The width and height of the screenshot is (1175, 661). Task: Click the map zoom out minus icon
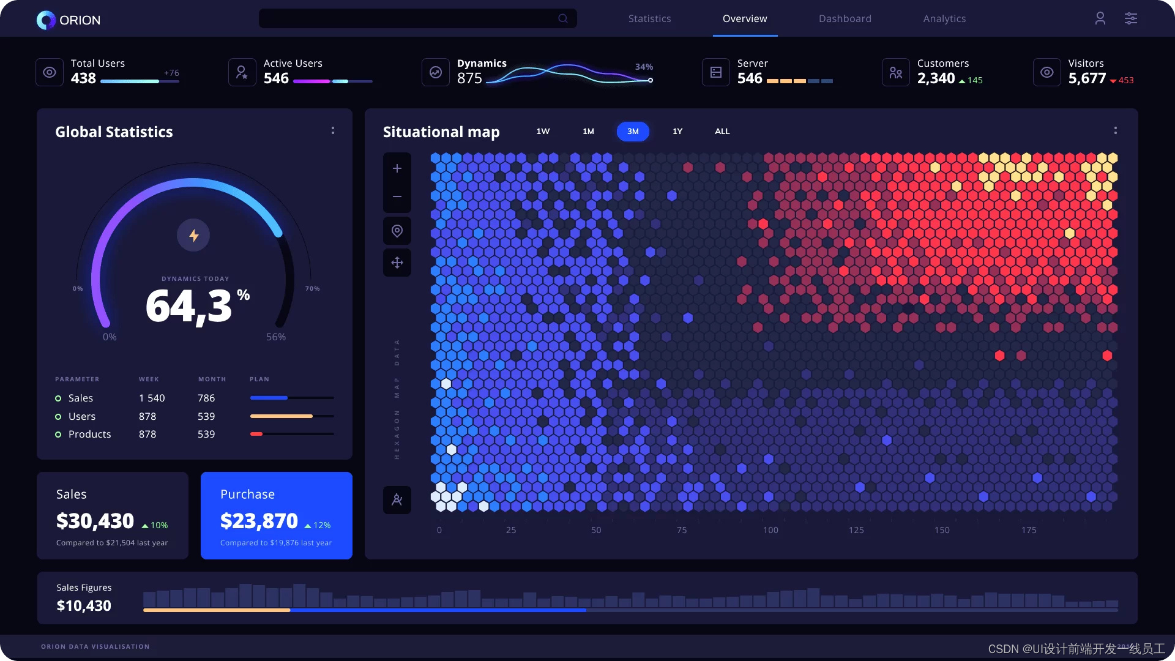pyautogui.click(x=397, y=196)
